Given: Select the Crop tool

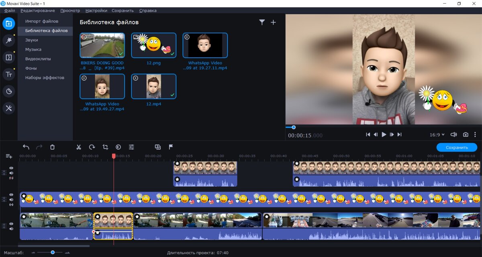Looking at the screenshot, I should (x=105, y=147).
